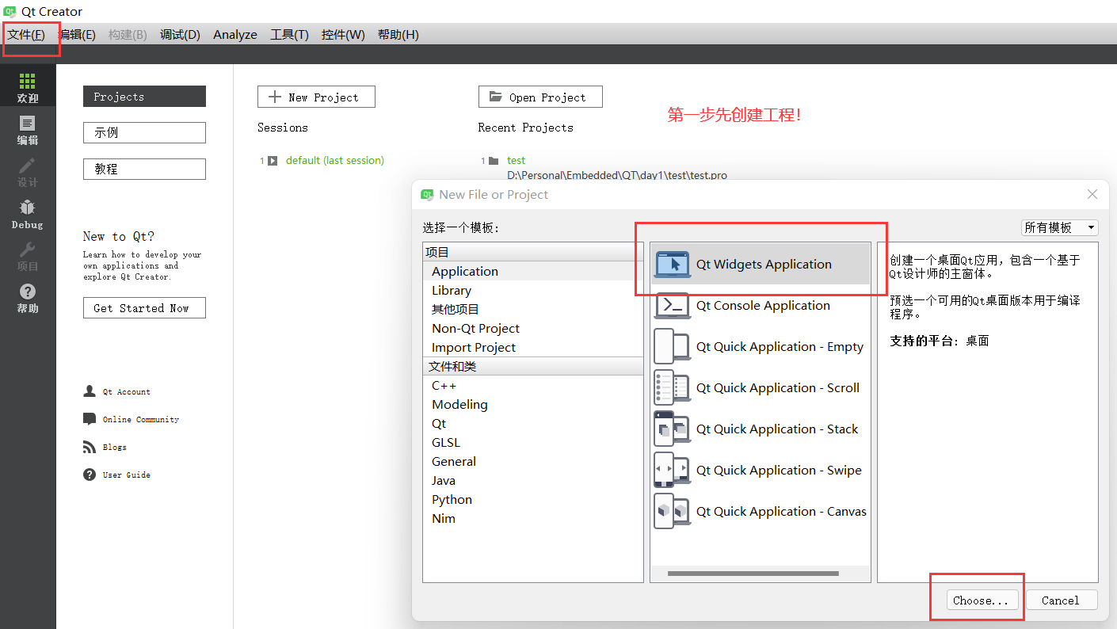Select GLSL in the categories list
Screen dimensions: 1117x629
click(x=533, y=443)
